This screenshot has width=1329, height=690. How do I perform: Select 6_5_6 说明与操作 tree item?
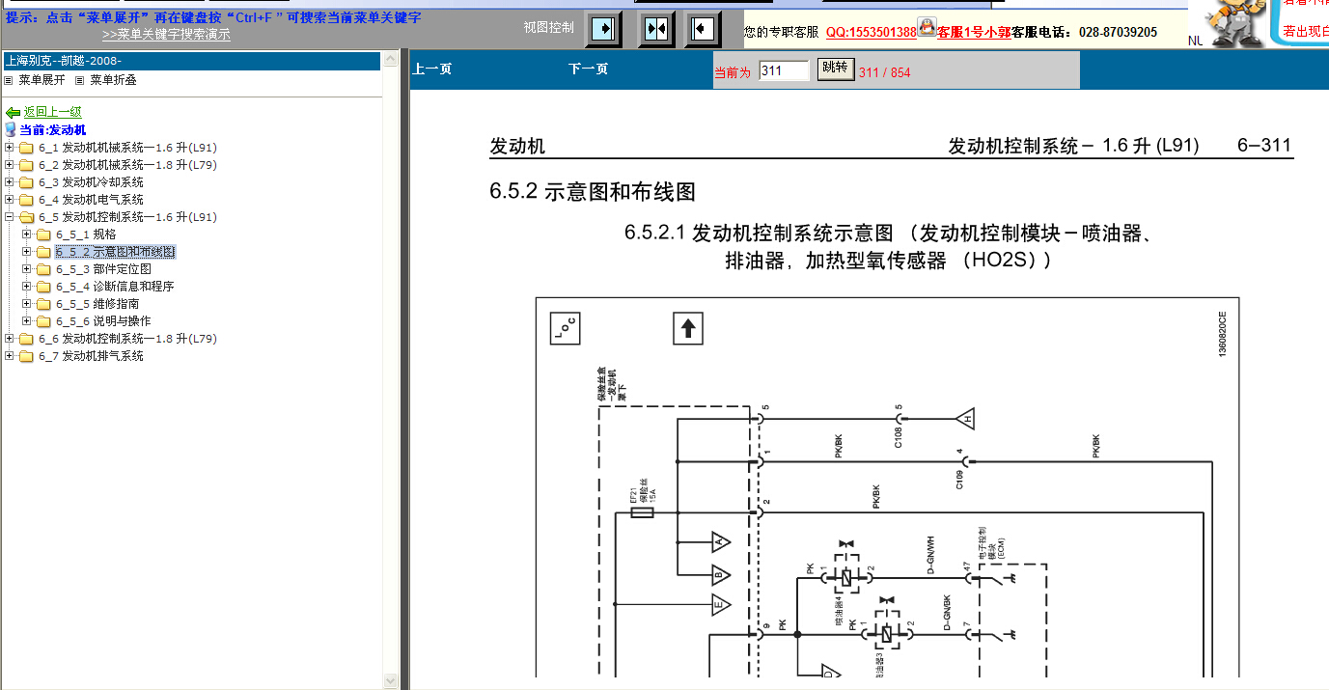(103, 321)
